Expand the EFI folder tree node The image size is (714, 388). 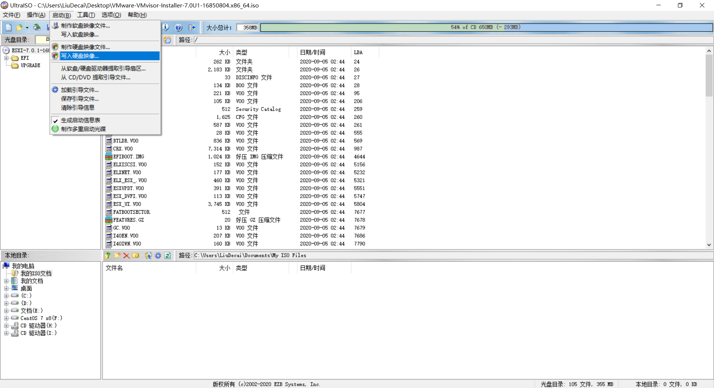click(6, 58)
